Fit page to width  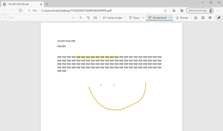click(95, 18)
